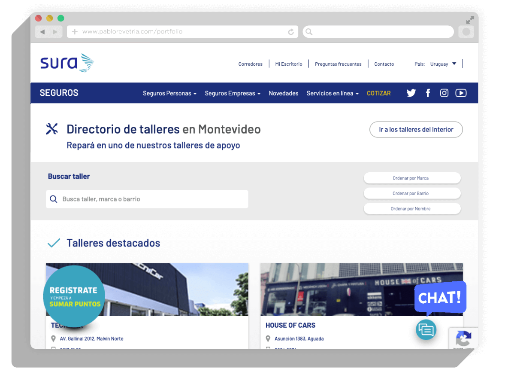511x378 pixels.
Task: Open the País Uruguay country selector
Action: pyautogui.click(x=443, y=64)
